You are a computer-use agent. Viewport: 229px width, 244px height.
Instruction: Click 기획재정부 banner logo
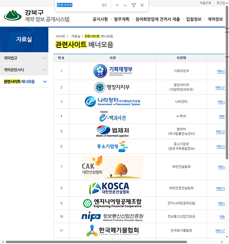113,71
